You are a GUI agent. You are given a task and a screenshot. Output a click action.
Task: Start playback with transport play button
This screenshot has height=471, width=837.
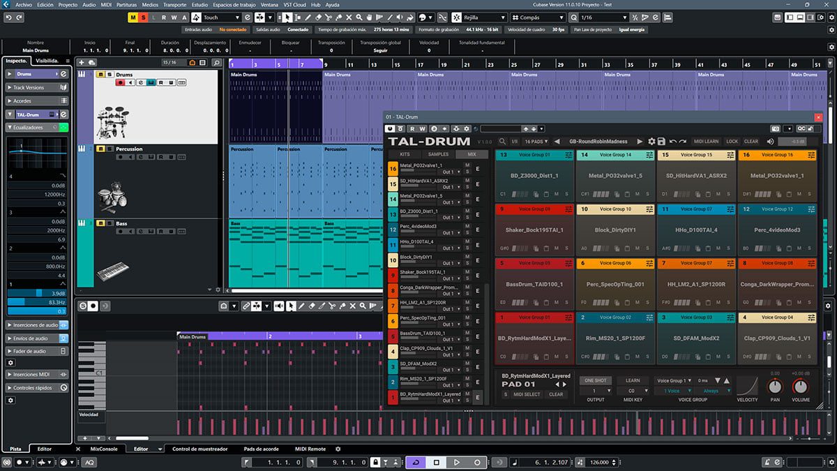[x=457, y=462]
